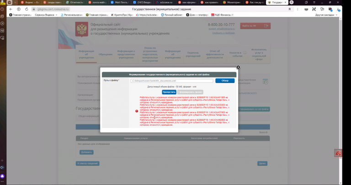
Task: Open Обращения tab
Action: (x=106, y=54)
